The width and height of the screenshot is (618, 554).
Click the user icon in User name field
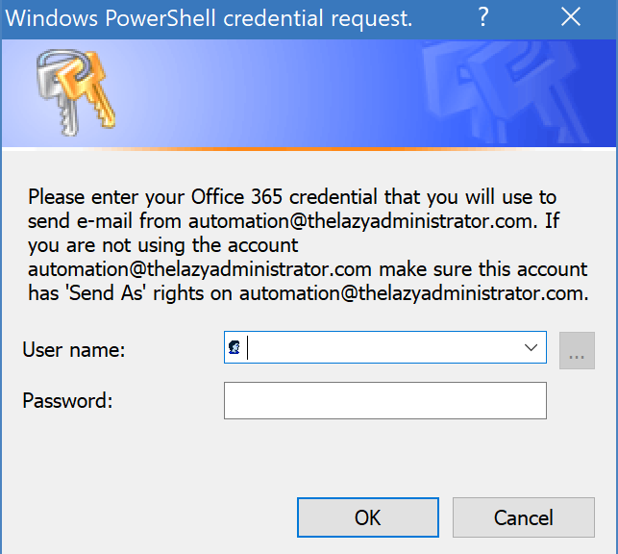(235, 347)
